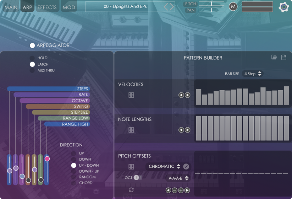Image resolution: width=292 pixels, height=199 pixels.
Task: Open the A-A-A-B pattern dropdown
Action: (x=178, y=178)
